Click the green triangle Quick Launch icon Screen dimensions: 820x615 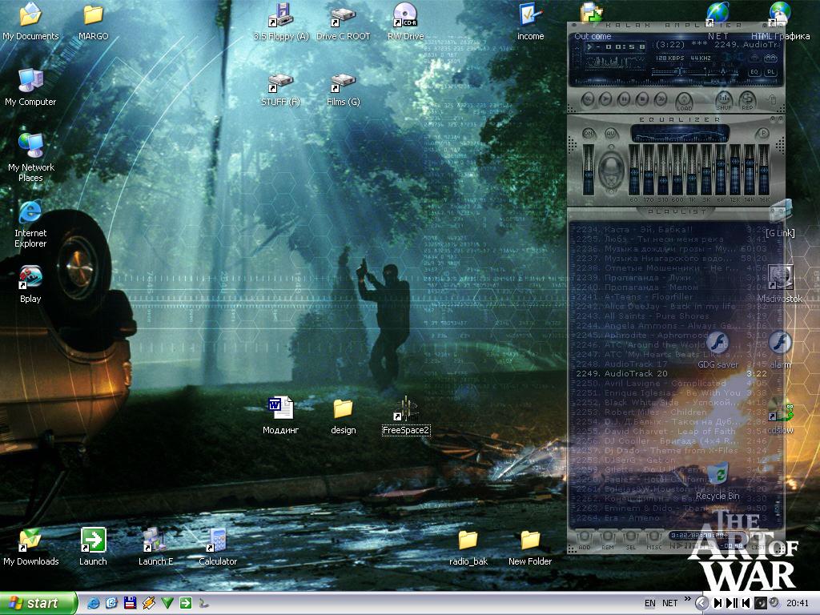pos(167,603)
